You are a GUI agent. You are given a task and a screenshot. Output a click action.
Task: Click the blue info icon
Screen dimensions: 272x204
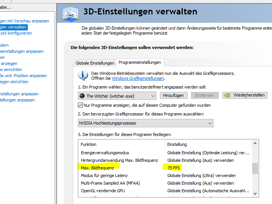point(83,75)
